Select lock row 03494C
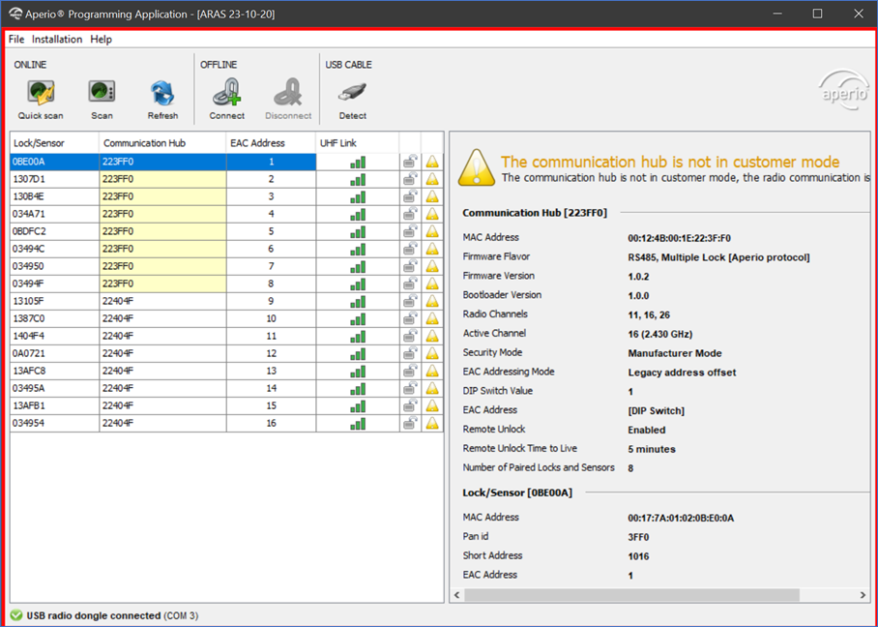The image size is (878, 627). tap(226, 249)
